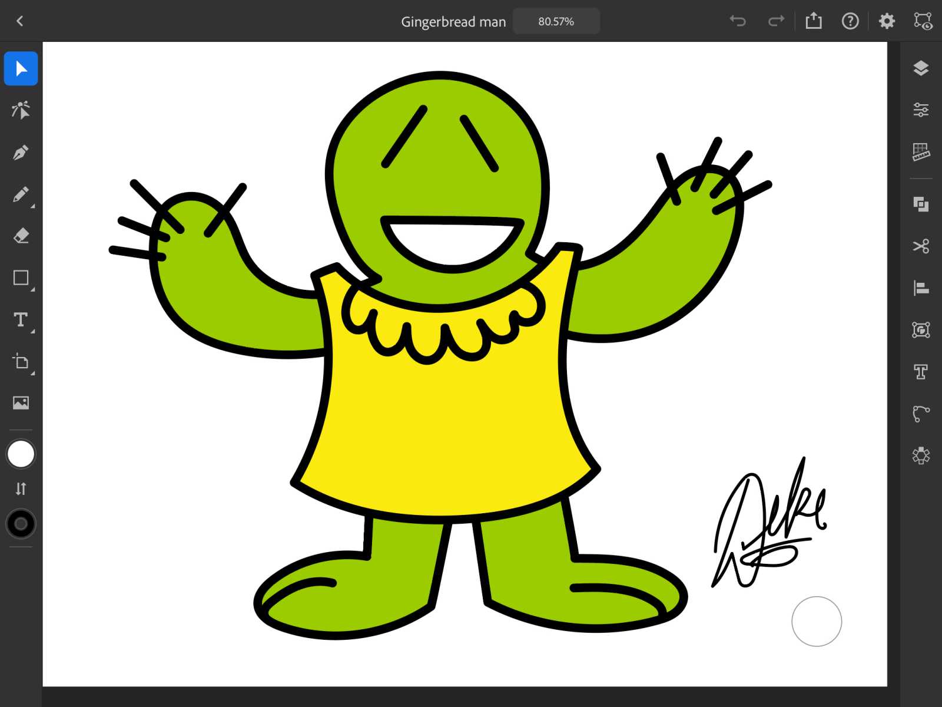This screenshot has height=707, width=942.
Task: Open the Share export menu
Action: click(814, 21)
